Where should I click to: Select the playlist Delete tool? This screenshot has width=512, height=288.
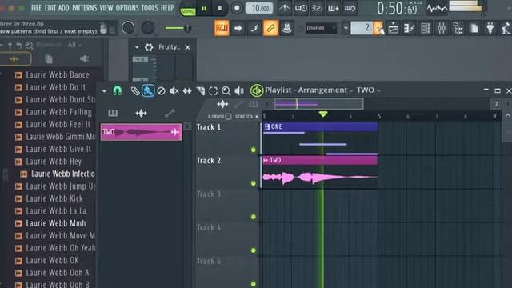tap(161, 90)
